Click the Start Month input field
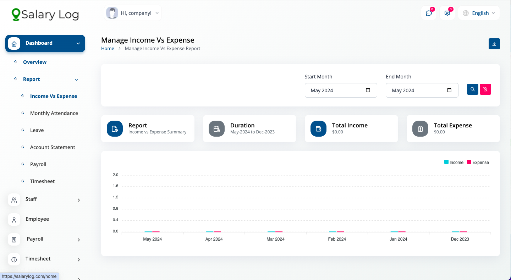511x280 pixels. [x=334, y=90]
